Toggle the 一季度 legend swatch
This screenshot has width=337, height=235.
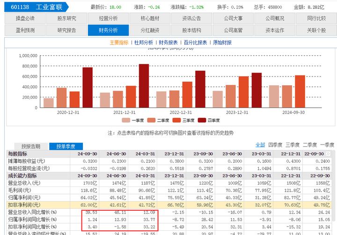click(126, 120)
